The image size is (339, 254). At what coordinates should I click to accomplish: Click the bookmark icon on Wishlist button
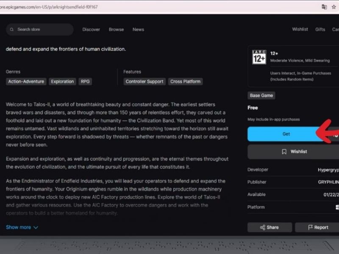pyautogui.click(x=284, y=152)
